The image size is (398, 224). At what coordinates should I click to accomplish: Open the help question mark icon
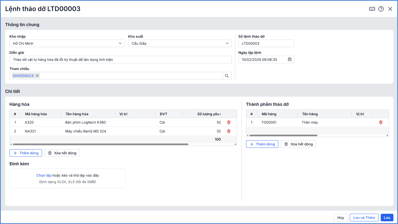[381, 9]
